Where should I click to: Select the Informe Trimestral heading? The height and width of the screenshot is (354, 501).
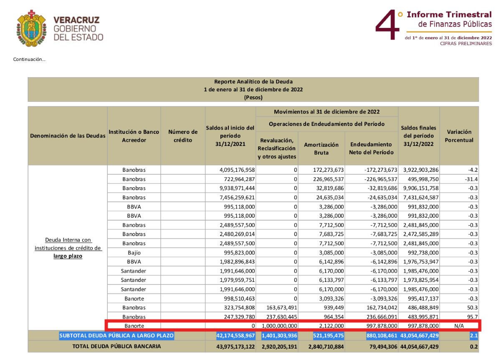point(449,15)
